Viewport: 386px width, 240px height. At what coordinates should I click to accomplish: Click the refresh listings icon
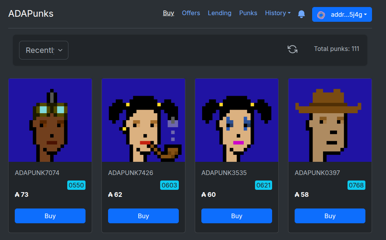pos(292,49)
